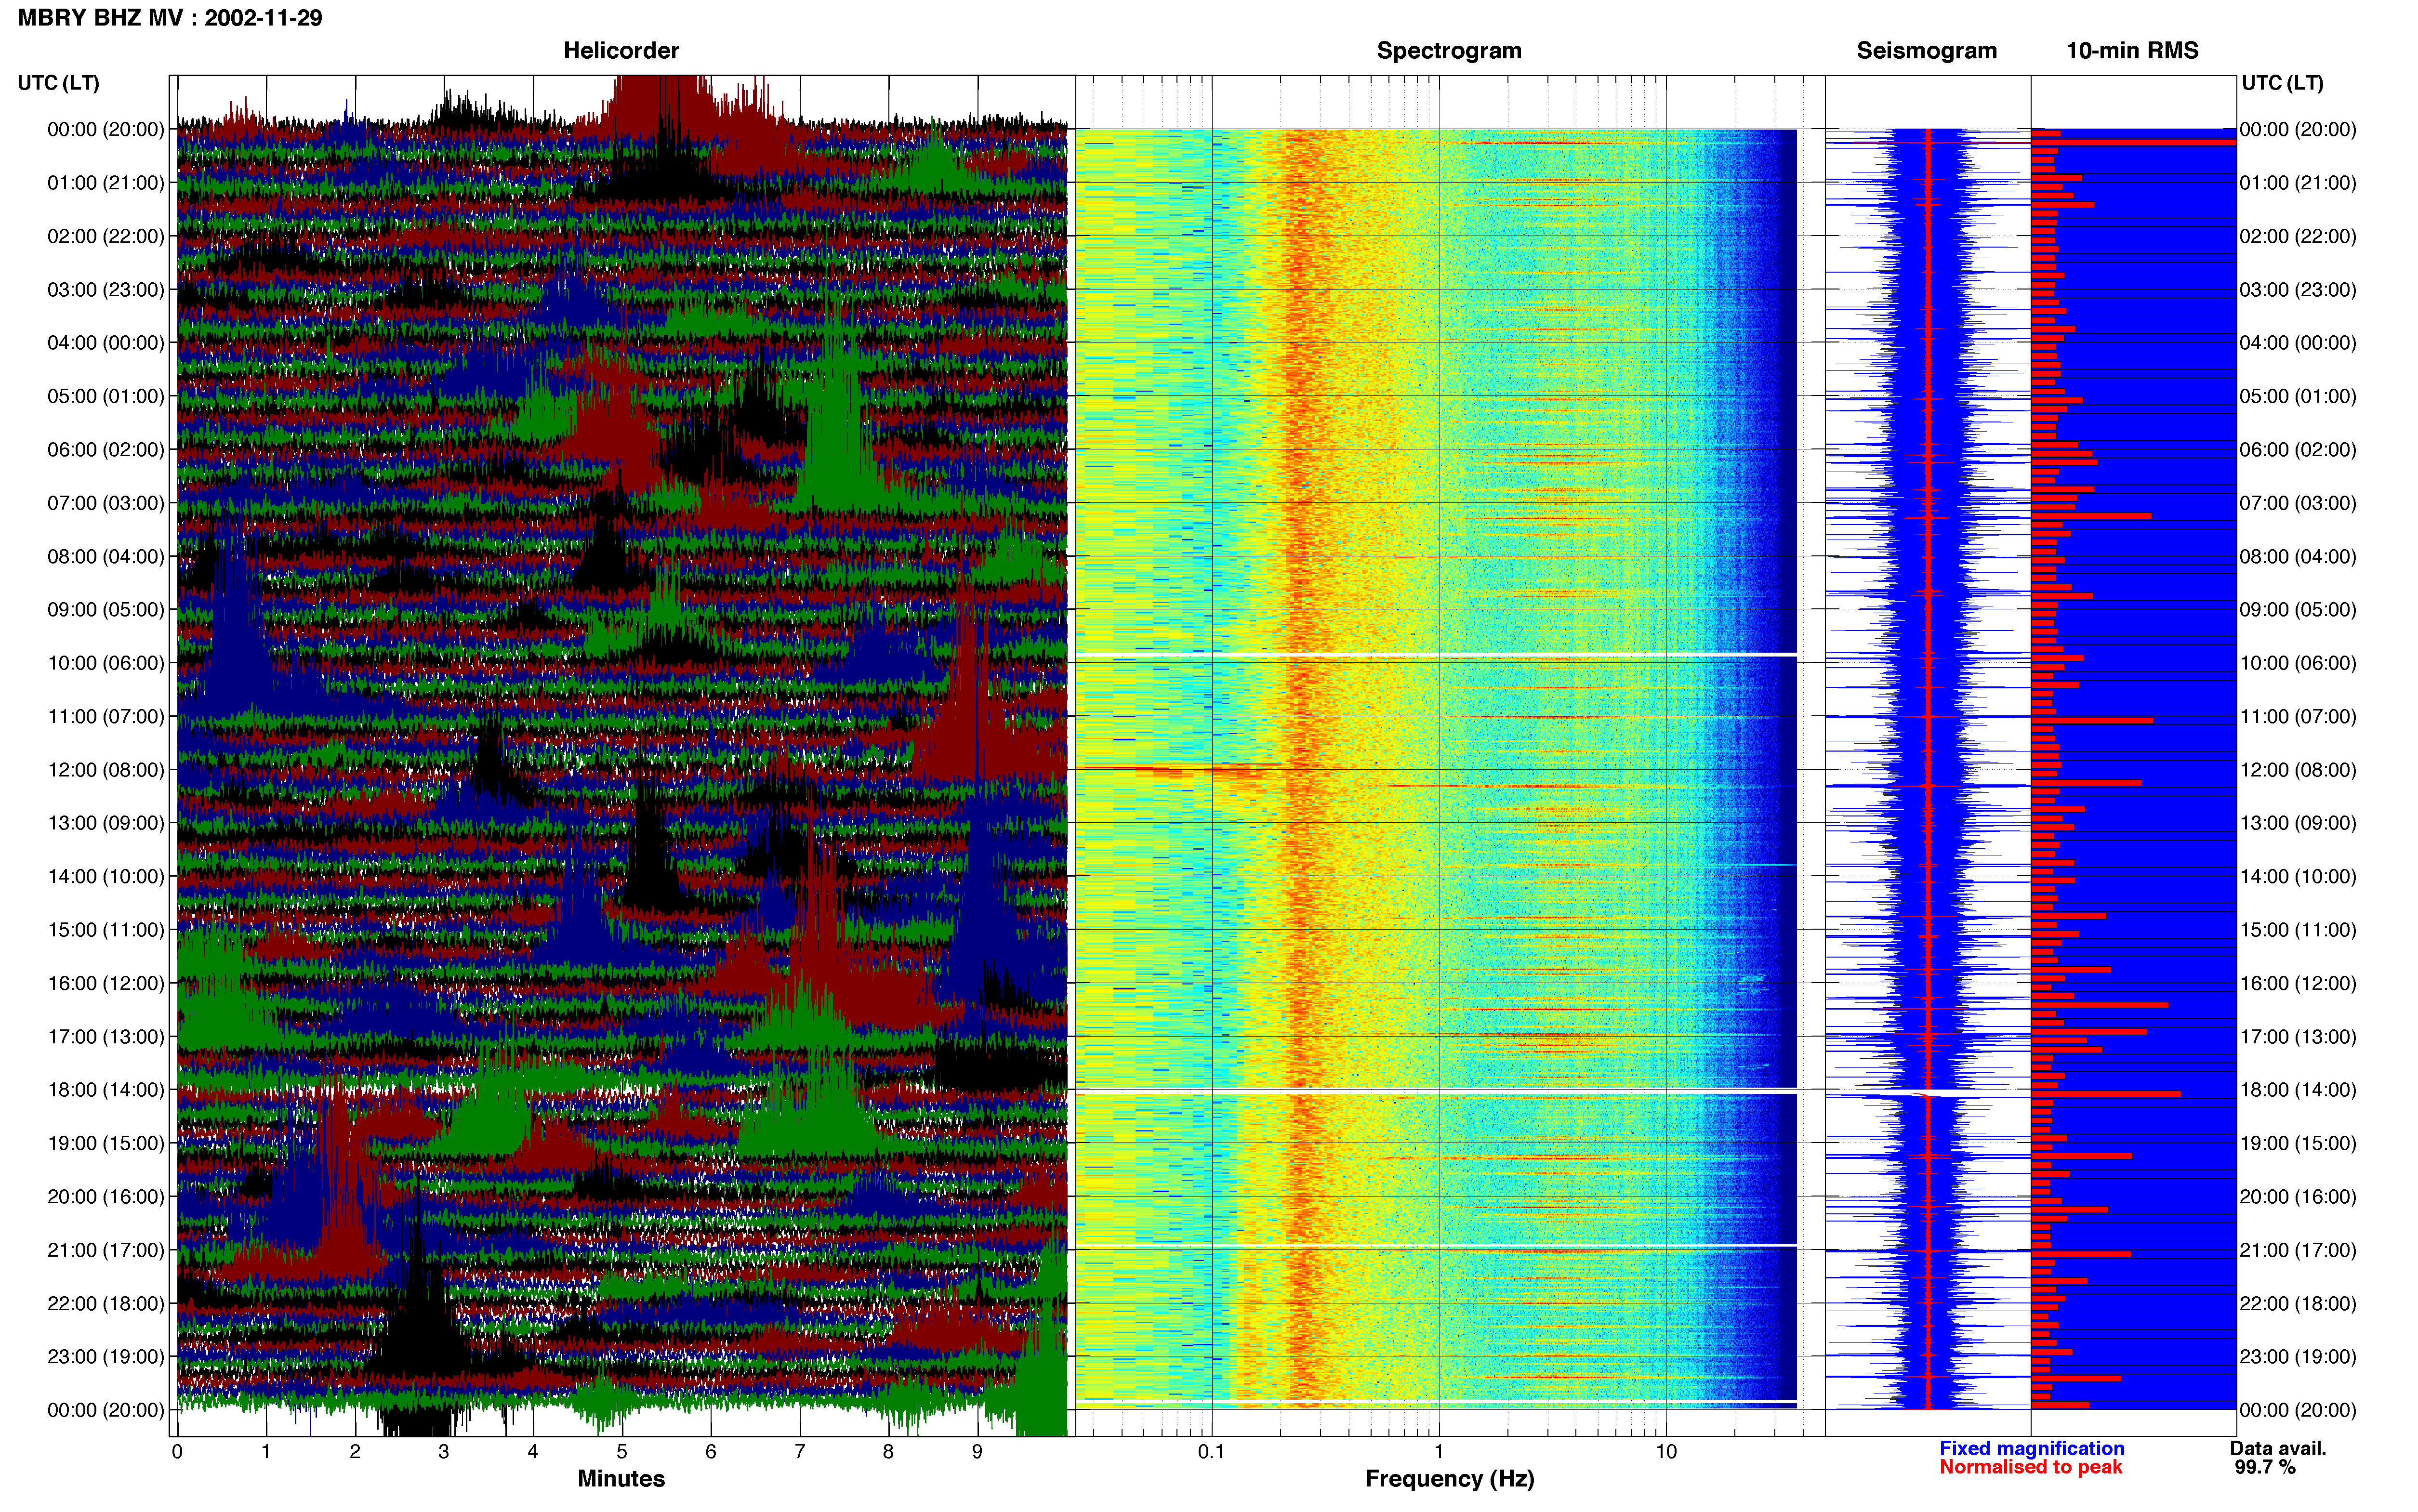Click the 'Seismogram' panel heading

[1926, 50]
